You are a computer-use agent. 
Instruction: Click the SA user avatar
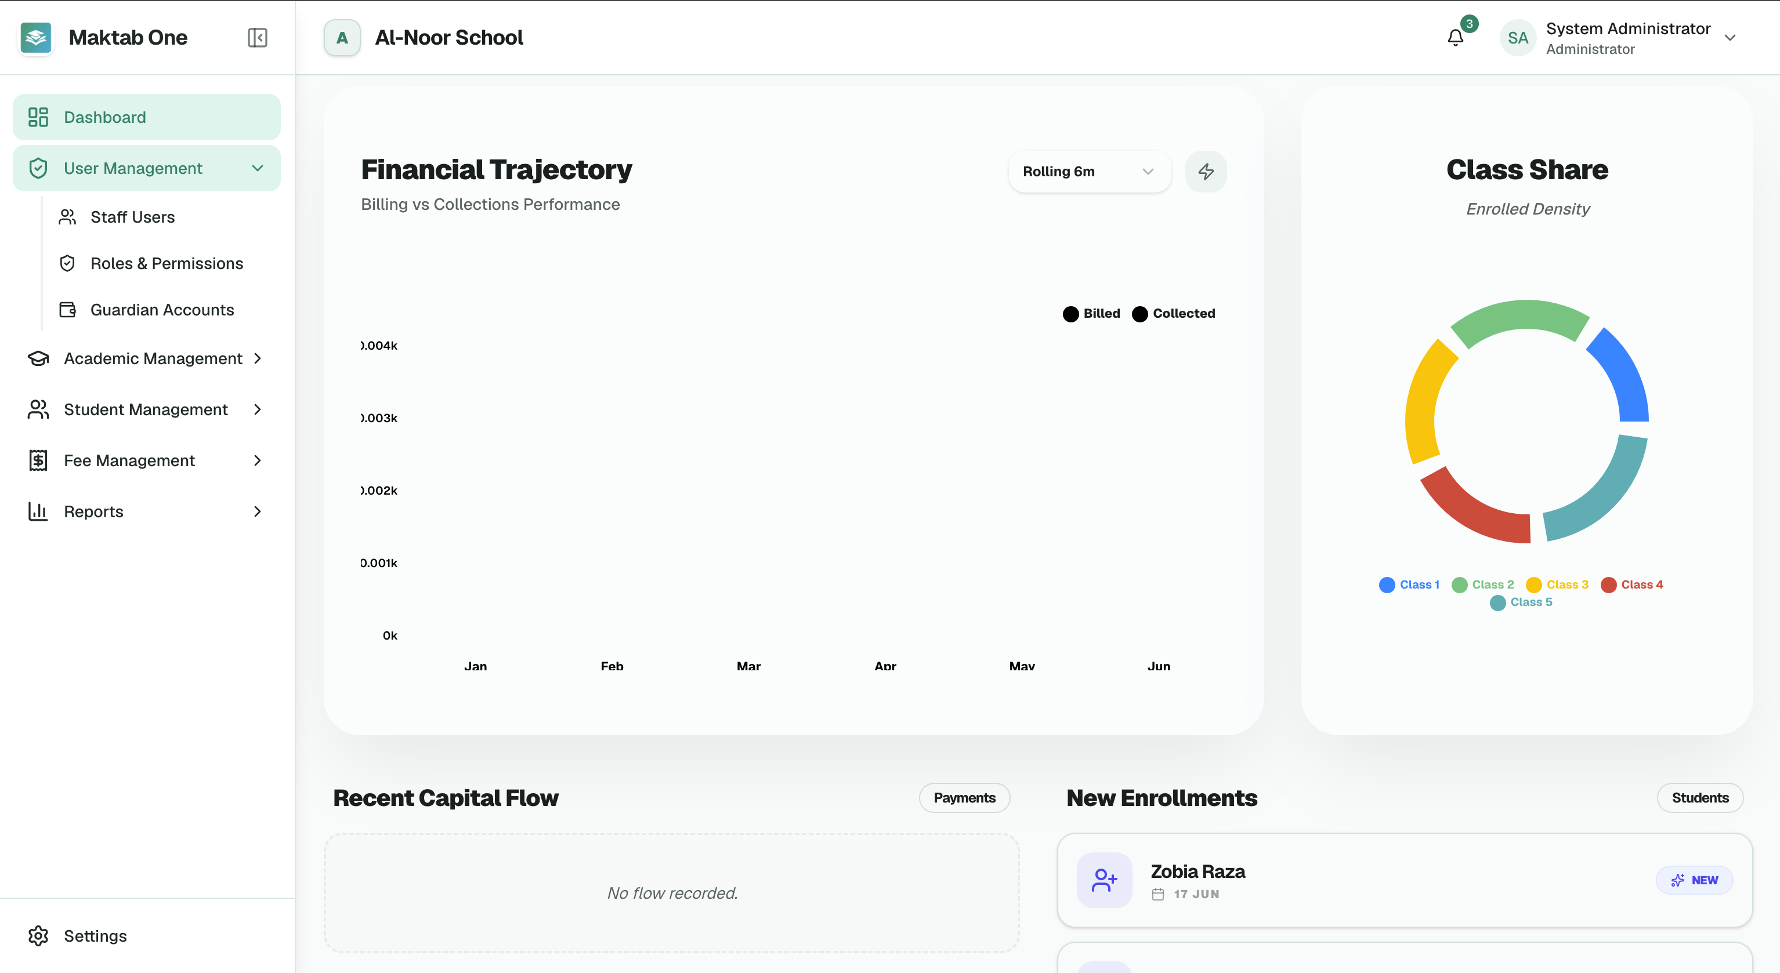click(x=1517, y=37)
